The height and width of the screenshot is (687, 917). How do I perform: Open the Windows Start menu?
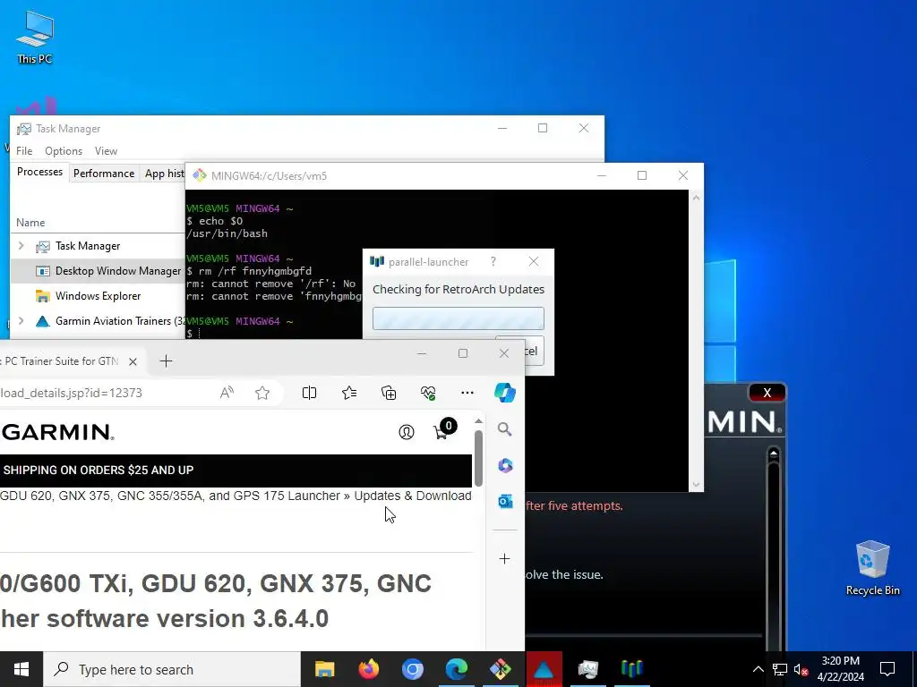(21, 669)
